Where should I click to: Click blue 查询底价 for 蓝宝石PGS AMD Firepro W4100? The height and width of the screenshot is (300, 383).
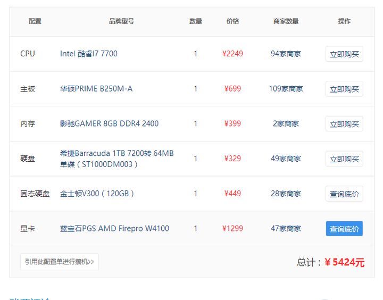tap(344, 228)
